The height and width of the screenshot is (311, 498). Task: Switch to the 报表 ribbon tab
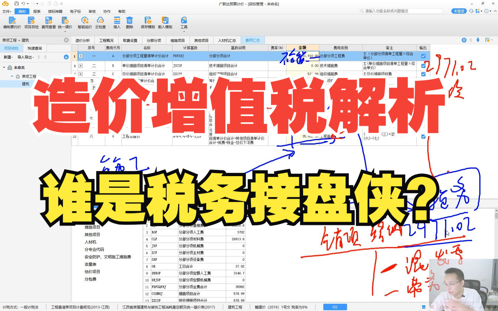tap(37, 11)
